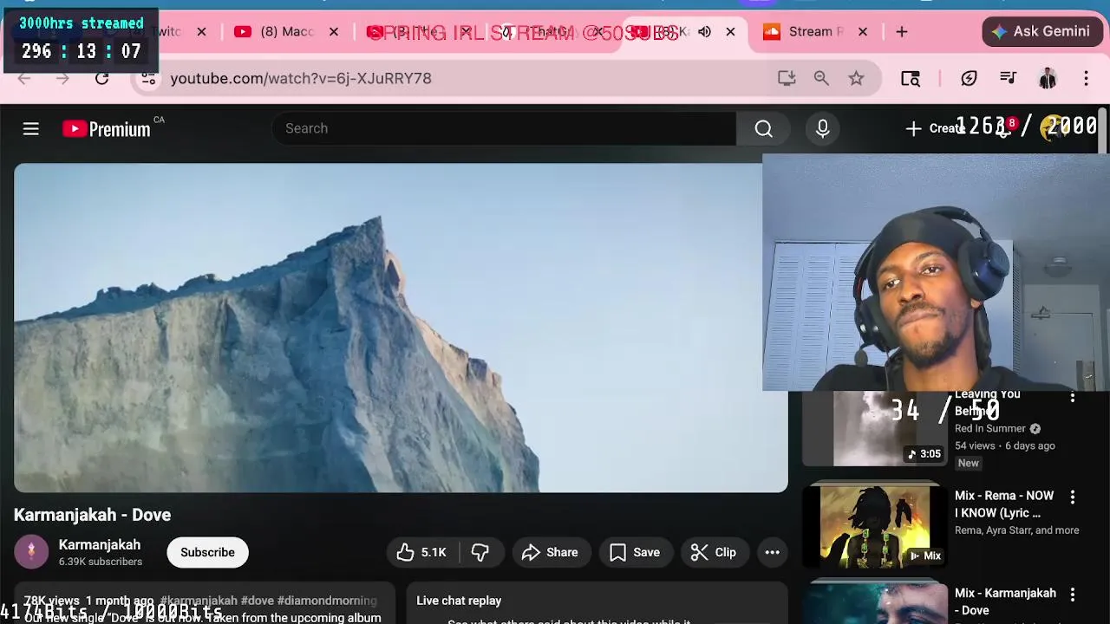This screenshot has width=1110, height=624.
Task: Open a new tab with plus icon
Action: (x=902, y=31)
